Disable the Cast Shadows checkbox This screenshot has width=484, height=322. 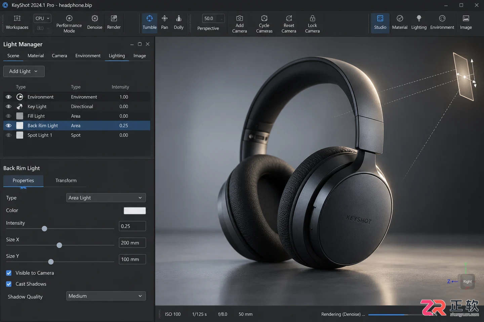click(x=9, y=284)
